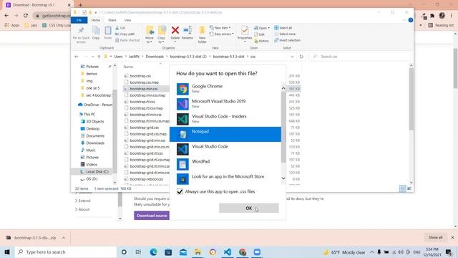The height and width of the screenshot is (258, 458).
Task: Click Show all downloads in Chrome
Action: click(435, 237)
